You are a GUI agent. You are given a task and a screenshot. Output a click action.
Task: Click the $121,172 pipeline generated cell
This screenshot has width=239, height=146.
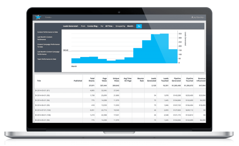pyautogui.click(x=177, y=115)
